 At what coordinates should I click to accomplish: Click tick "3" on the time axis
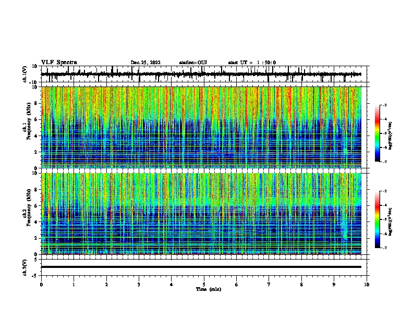pyautogui.click(x=139, y=285)
